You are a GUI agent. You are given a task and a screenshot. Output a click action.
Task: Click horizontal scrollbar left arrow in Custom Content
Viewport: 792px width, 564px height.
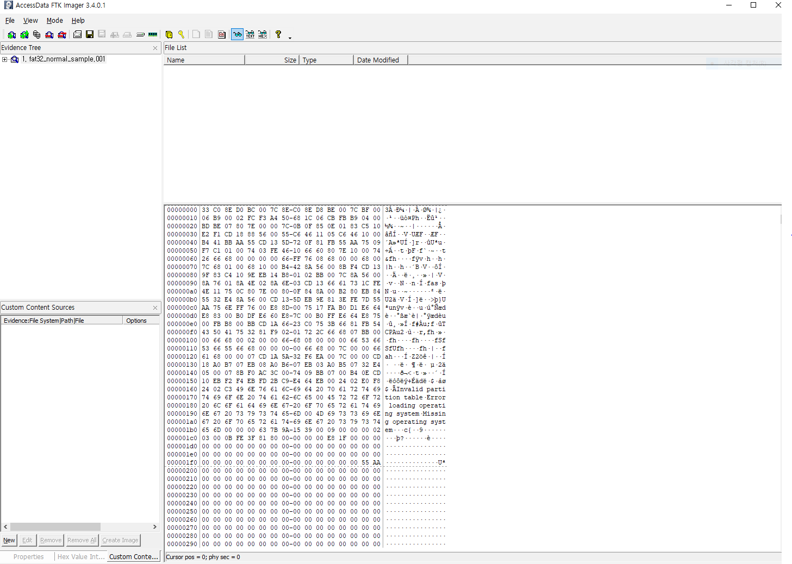[5, 527]
